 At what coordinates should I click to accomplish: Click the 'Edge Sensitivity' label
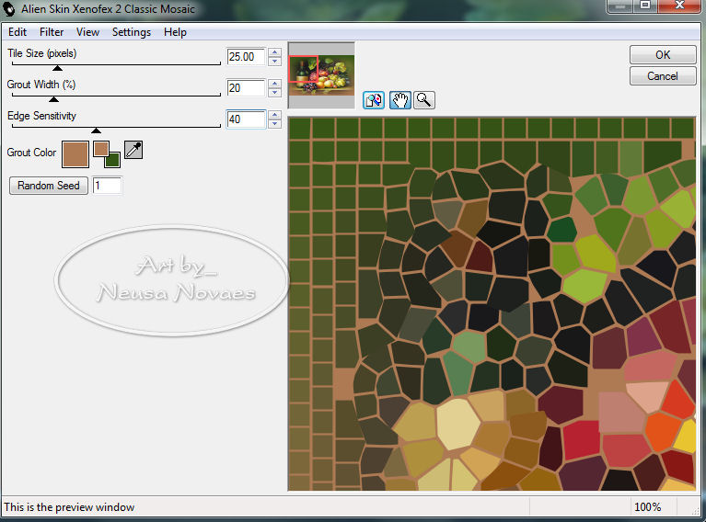(41, 116)
